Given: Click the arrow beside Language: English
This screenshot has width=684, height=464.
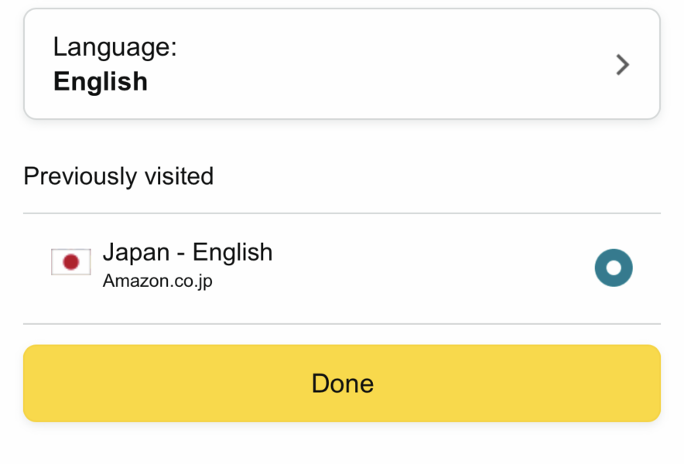Looking at the screenshot, I should point(623,64).
